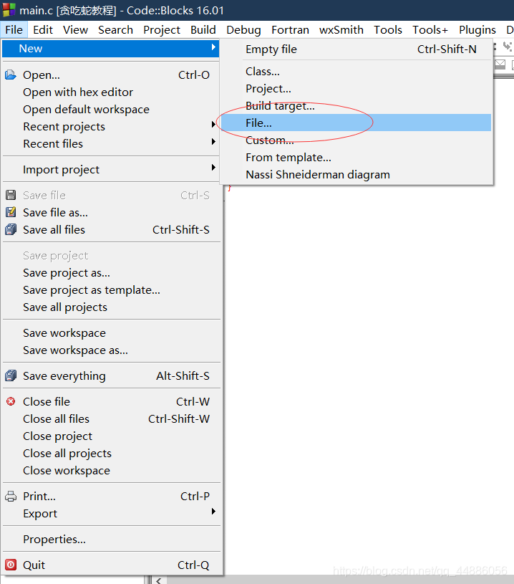Click the Print printer icon
The width and height of the screenshot is (514, 584).
11,496
